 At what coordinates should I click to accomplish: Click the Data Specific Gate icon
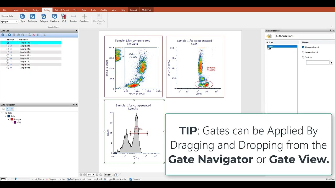click(x=99, y=16)
